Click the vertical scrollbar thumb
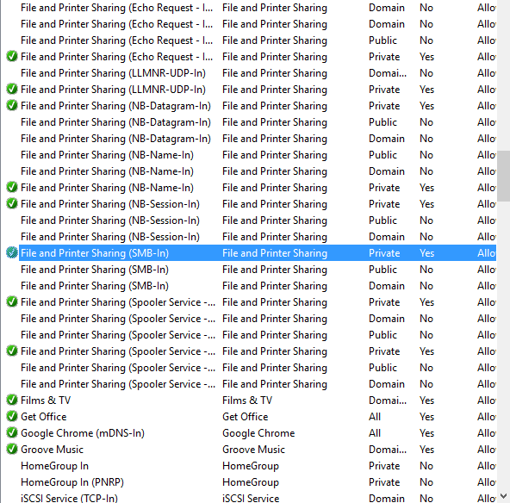This screenshot has height=503, width=510. [x=503, y=176]
